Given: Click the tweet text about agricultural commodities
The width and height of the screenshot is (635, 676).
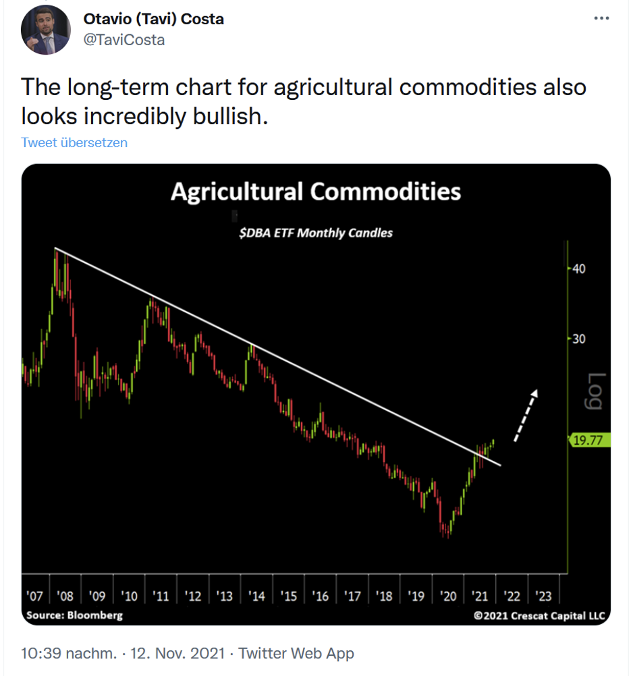Looking at the screenshot, I should (x=304, y=102).
